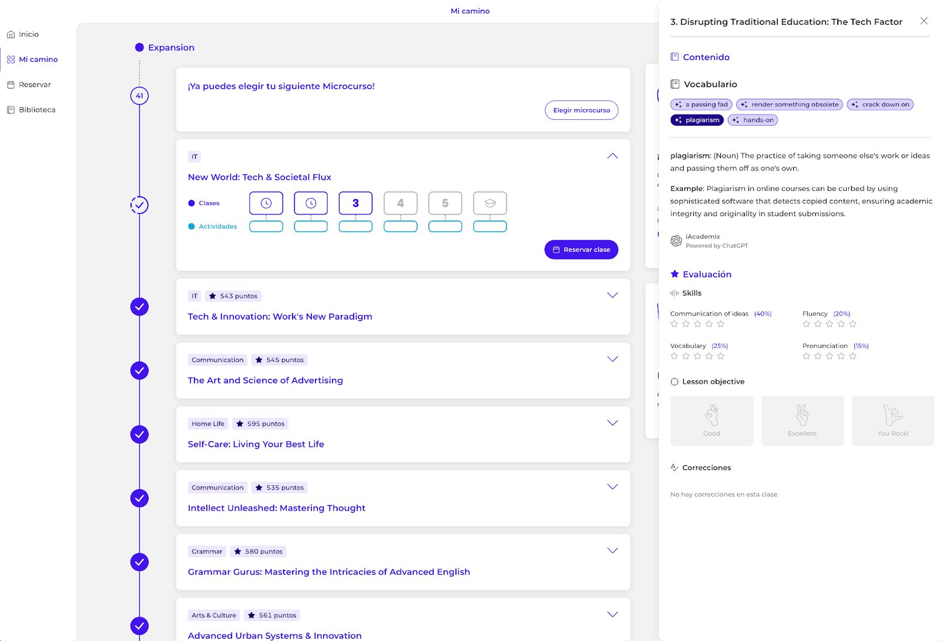Click first star under Fluency
940x641 pixels.
pos(806,324)
